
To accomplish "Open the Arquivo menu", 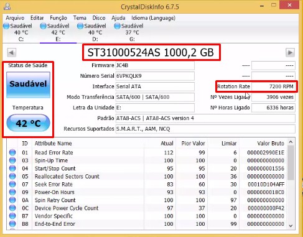I will pos(15,18).
